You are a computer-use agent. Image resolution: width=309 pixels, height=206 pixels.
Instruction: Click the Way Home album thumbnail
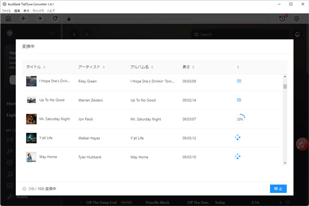31,157
